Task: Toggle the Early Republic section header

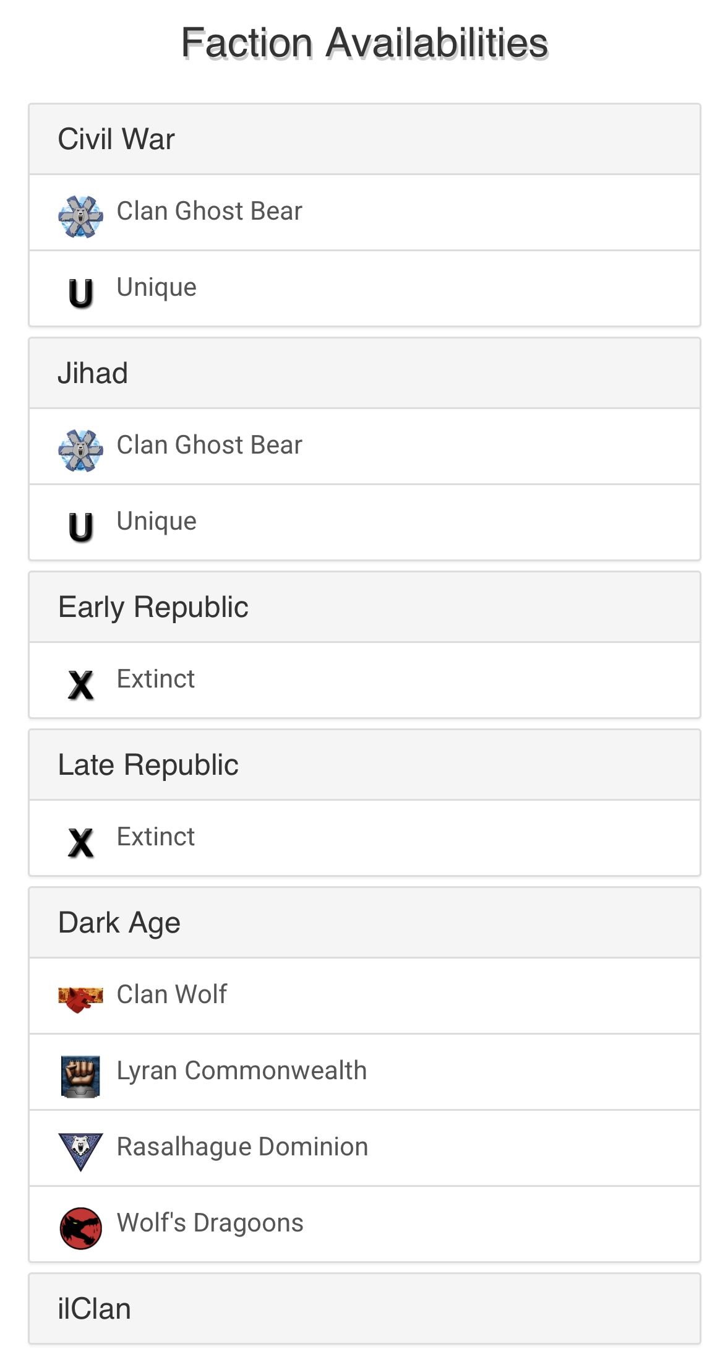Action: pyautogui.click(x=153, y=607)
